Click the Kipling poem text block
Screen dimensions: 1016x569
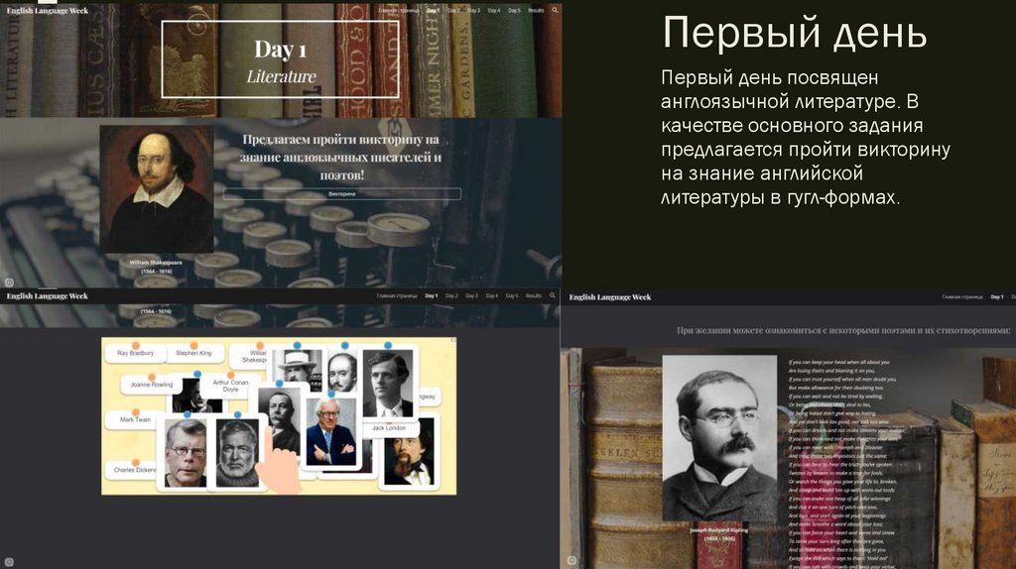coord(846,464)
